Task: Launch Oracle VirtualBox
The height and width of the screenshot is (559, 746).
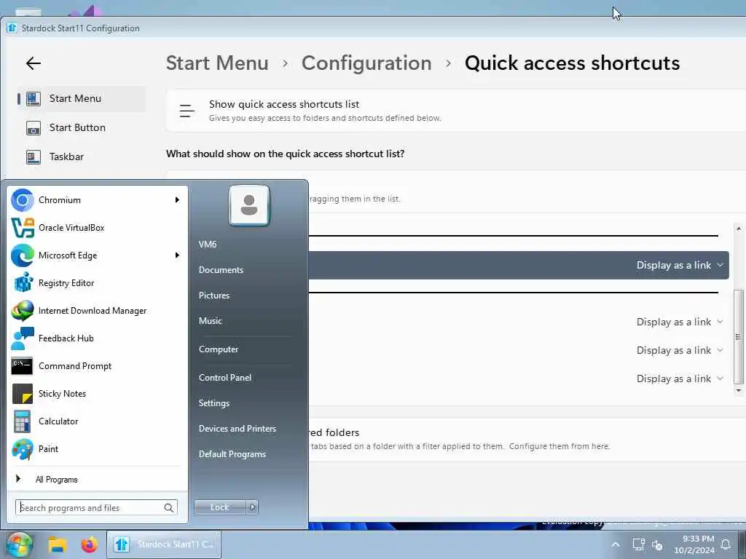Action: tap(95, 228)
